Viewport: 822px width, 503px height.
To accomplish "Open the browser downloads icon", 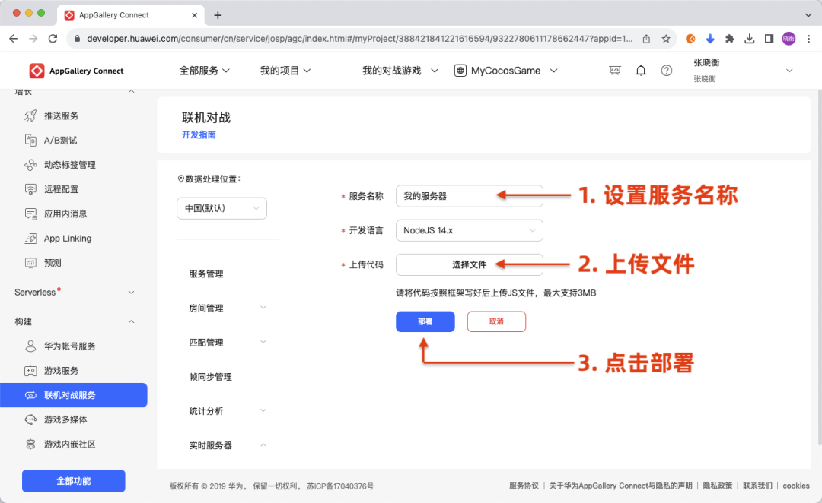I will (749, 39).
